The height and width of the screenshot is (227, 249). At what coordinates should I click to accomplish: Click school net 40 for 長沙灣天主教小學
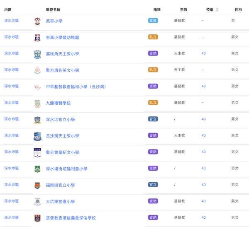click(203, 135)
